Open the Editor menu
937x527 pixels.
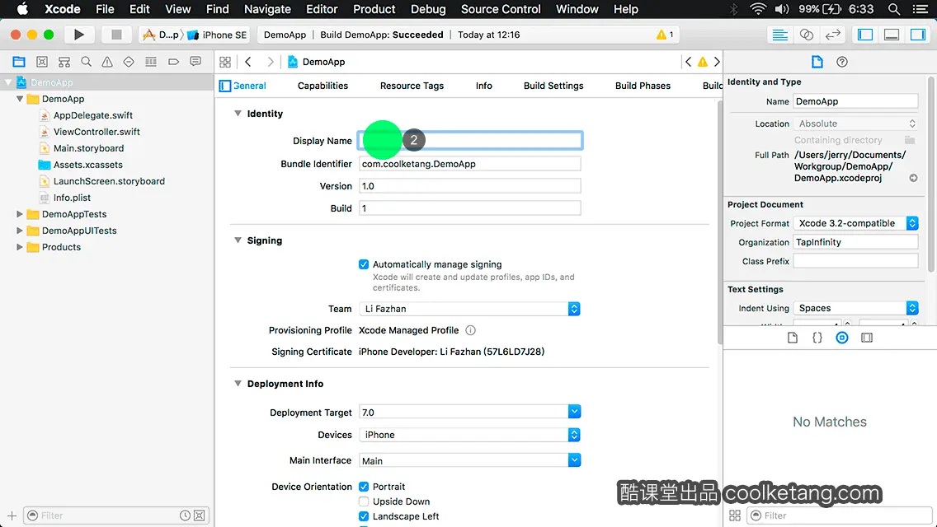[x=322, y=9]
